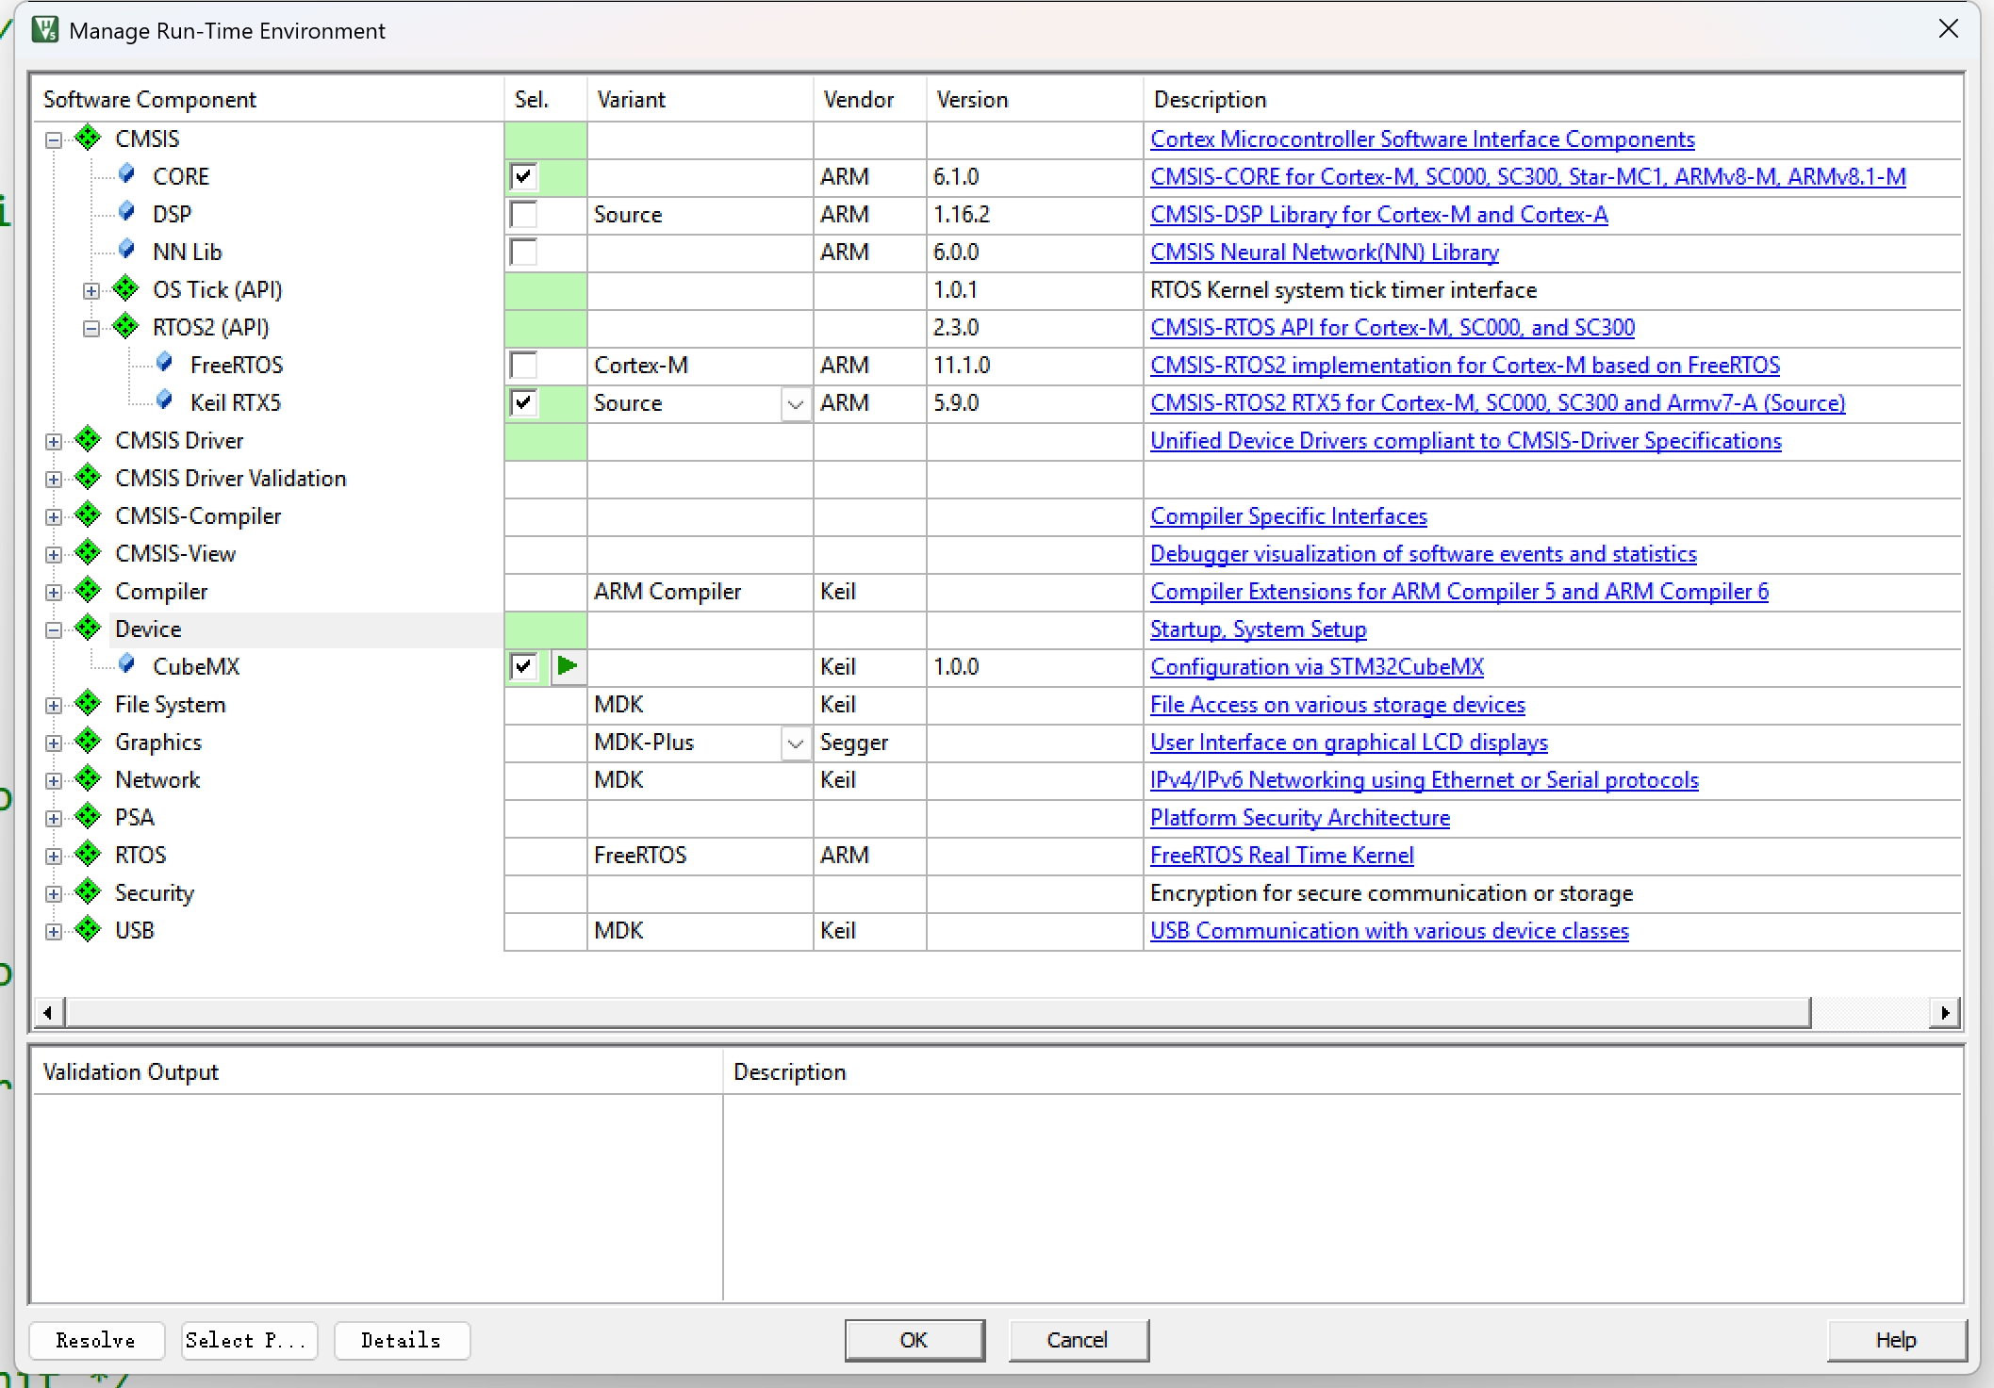Screen dimensions: 1994x1388
Task: Click the DSP component icon
Action: tap(127, 213)
